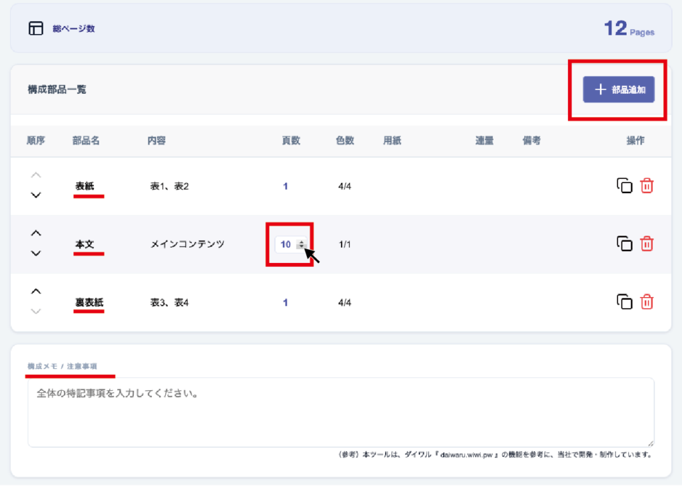Duplicate the 表紙 row with copy icon
Image resolution: width=682 pixels, height=486 pixels.
pos(624,186)
